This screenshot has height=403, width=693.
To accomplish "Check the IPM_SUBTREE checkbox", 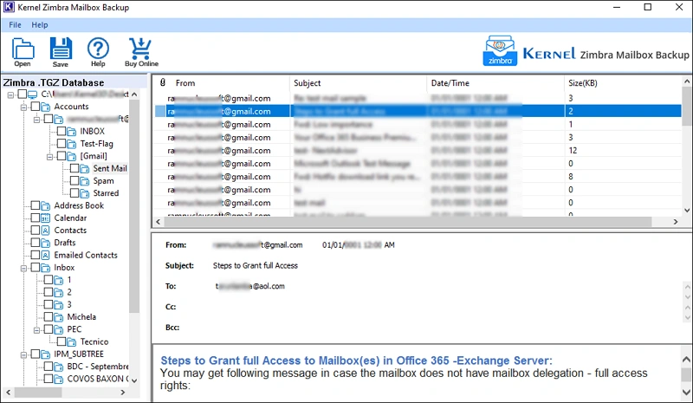I will coord(36,354).
